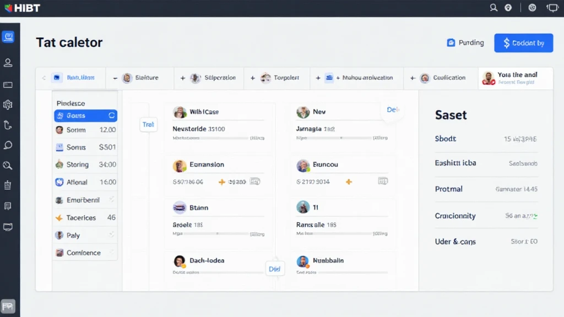Click the card icon in left sidebar
This screenshot has height=317, width=564.
(8, 85)
